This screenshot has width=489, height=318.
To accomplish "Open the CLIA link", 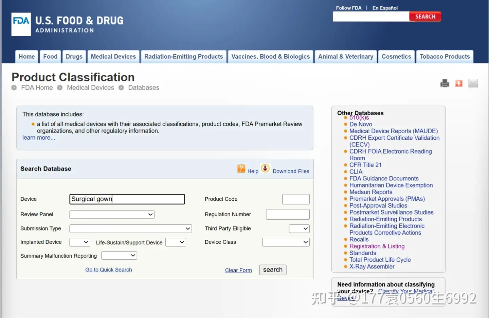I will tap(356, 172).
